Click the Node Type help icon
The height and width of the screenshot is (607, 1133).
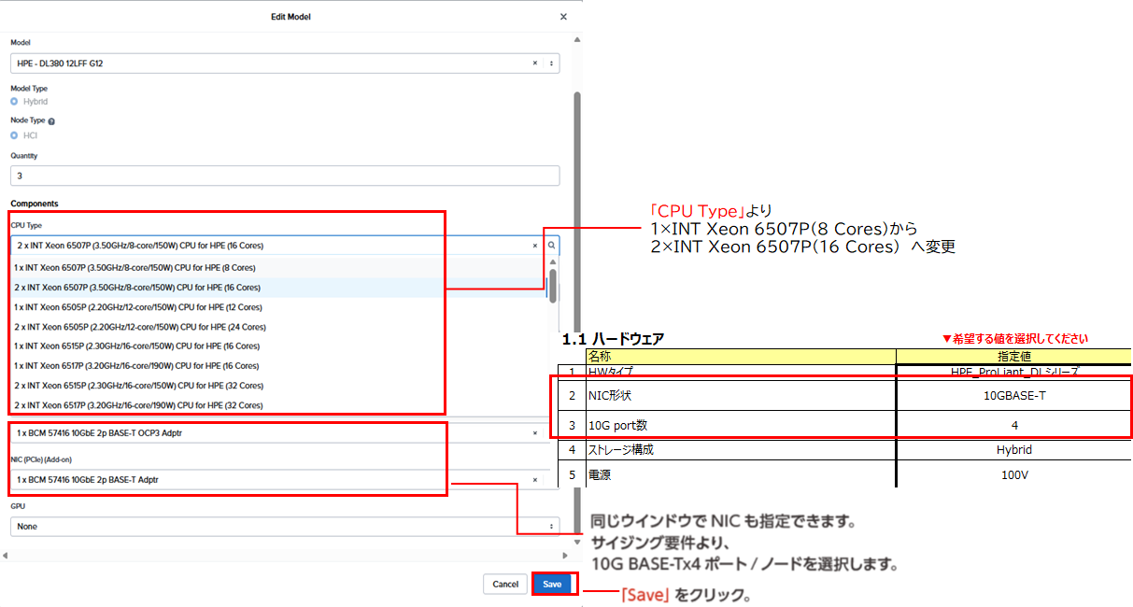(51, 121)
